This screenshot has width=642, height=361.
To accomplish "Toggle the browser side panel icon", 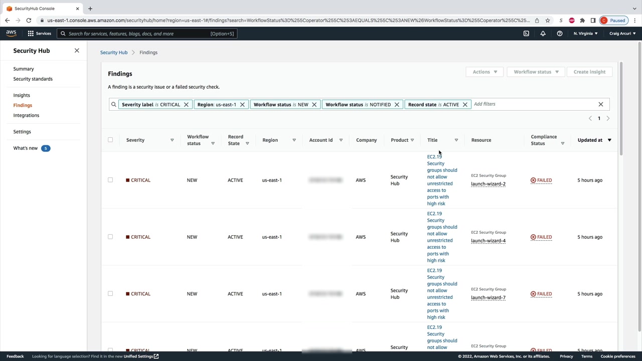I will [593, 21].
